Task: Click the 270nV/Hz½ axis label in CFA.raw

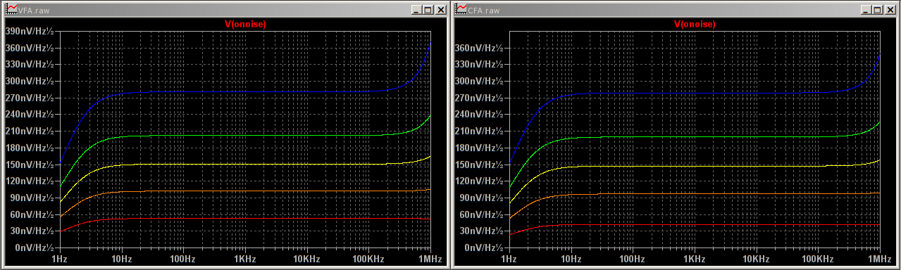Action: pos(478,98)
